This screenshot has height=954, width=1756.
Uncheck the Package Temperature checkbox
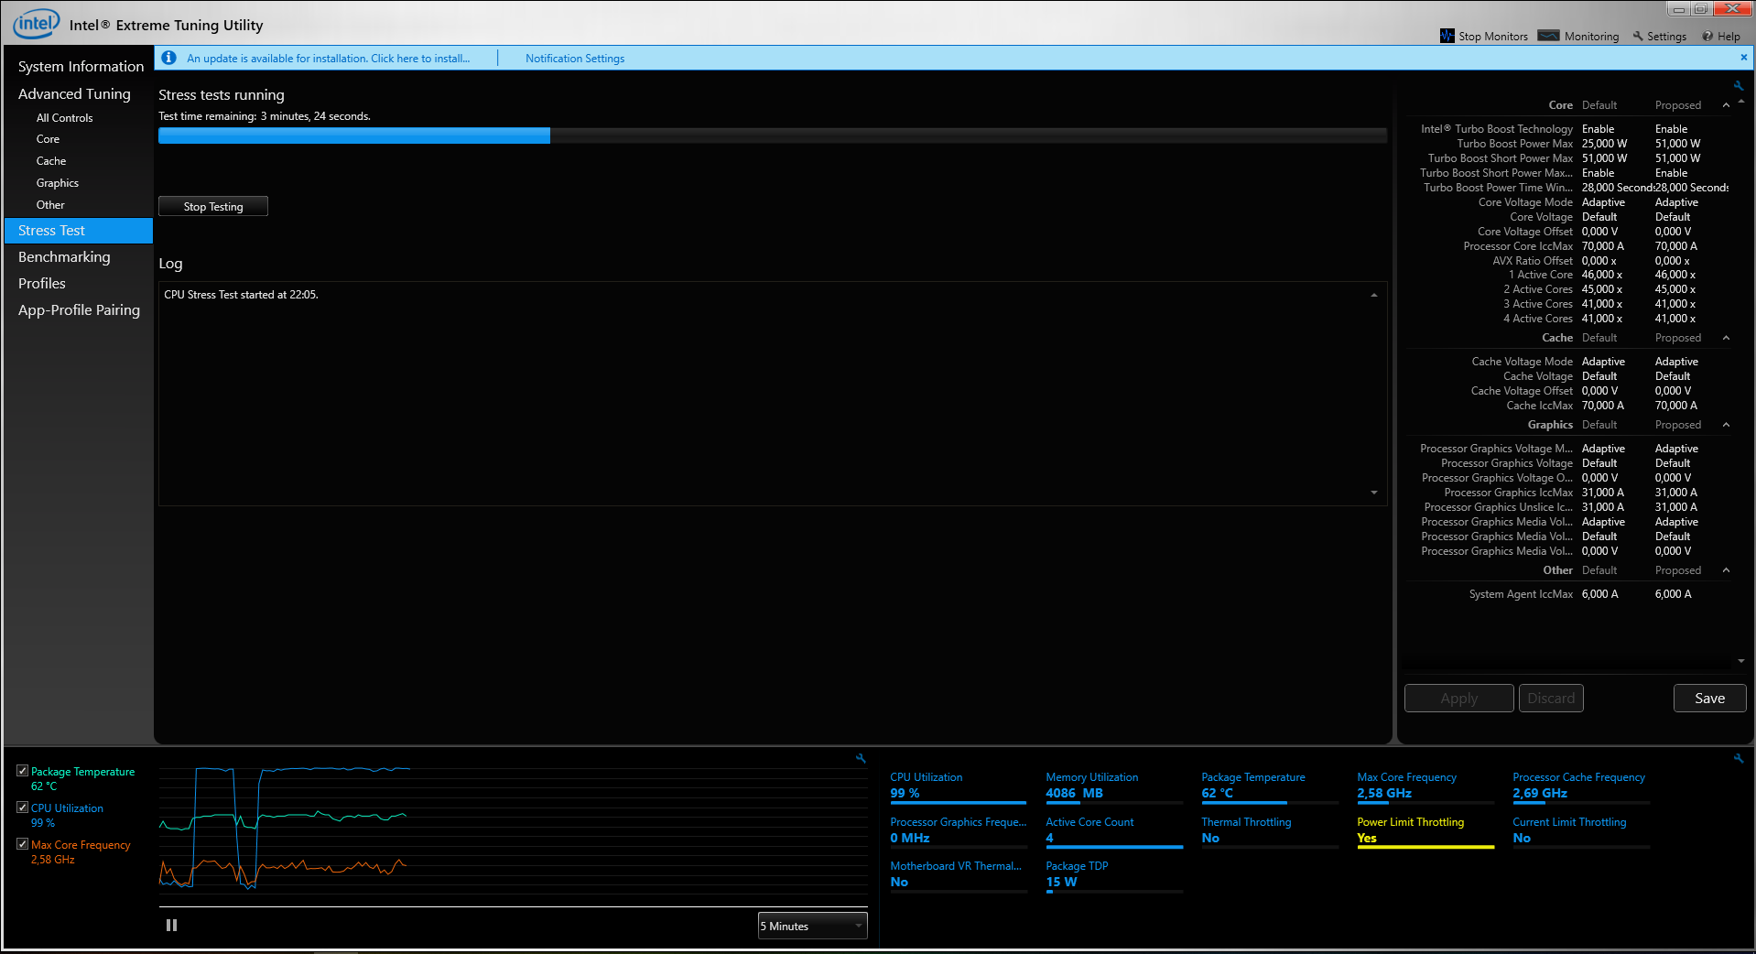(x=22, y=771)
